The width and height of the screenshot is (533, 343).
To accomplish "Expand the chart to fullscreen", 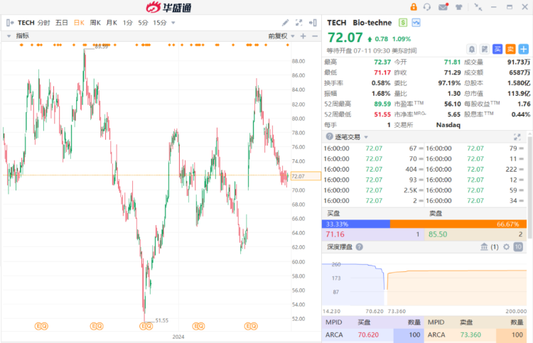I will tap(298, 23).
